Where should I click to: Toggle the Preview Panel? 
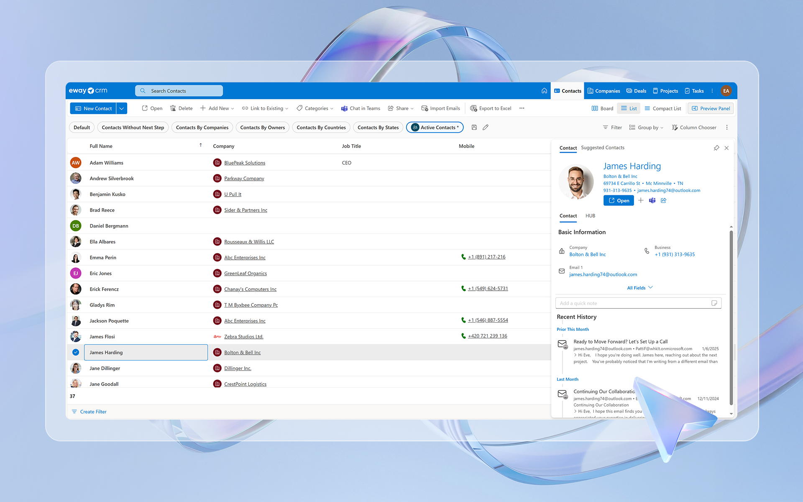tap(711, 108)
